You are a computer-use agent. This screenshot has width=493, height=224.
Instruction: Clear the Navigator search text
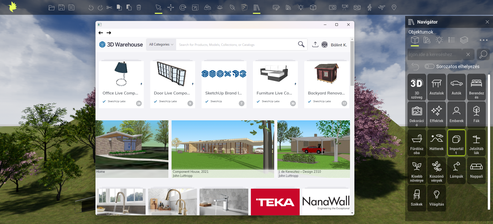(x=468, y=55)
